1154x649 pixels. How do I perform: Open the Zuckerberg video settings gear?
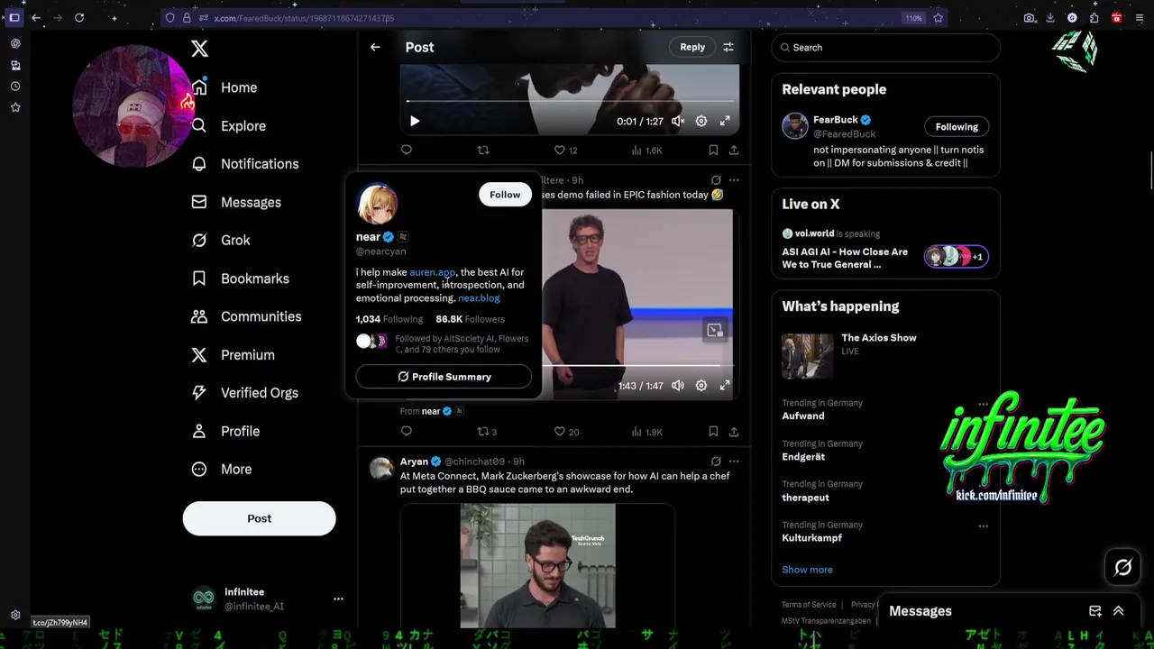coord(701,386)
